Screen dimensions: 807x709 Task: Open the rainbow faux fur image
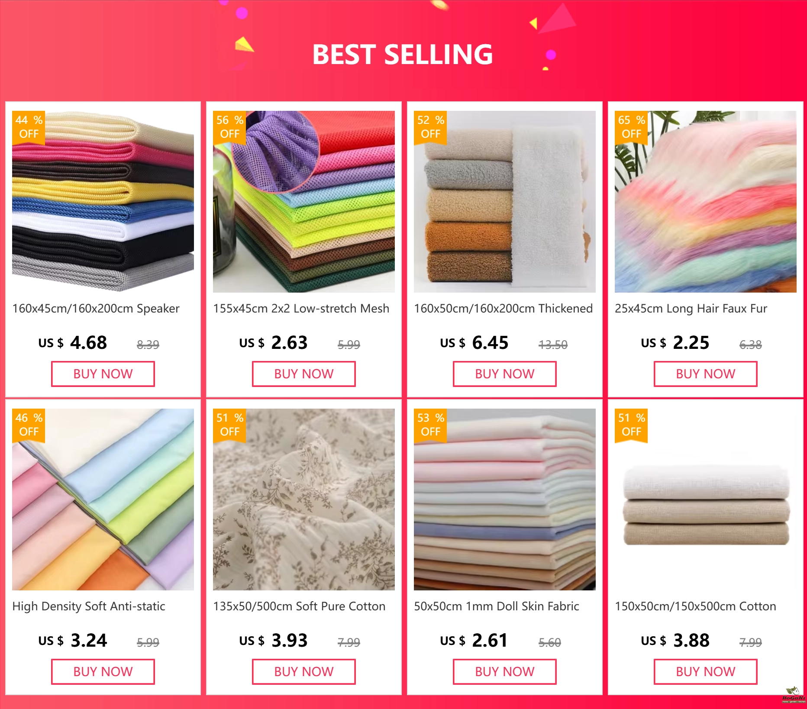pos(706,202)
